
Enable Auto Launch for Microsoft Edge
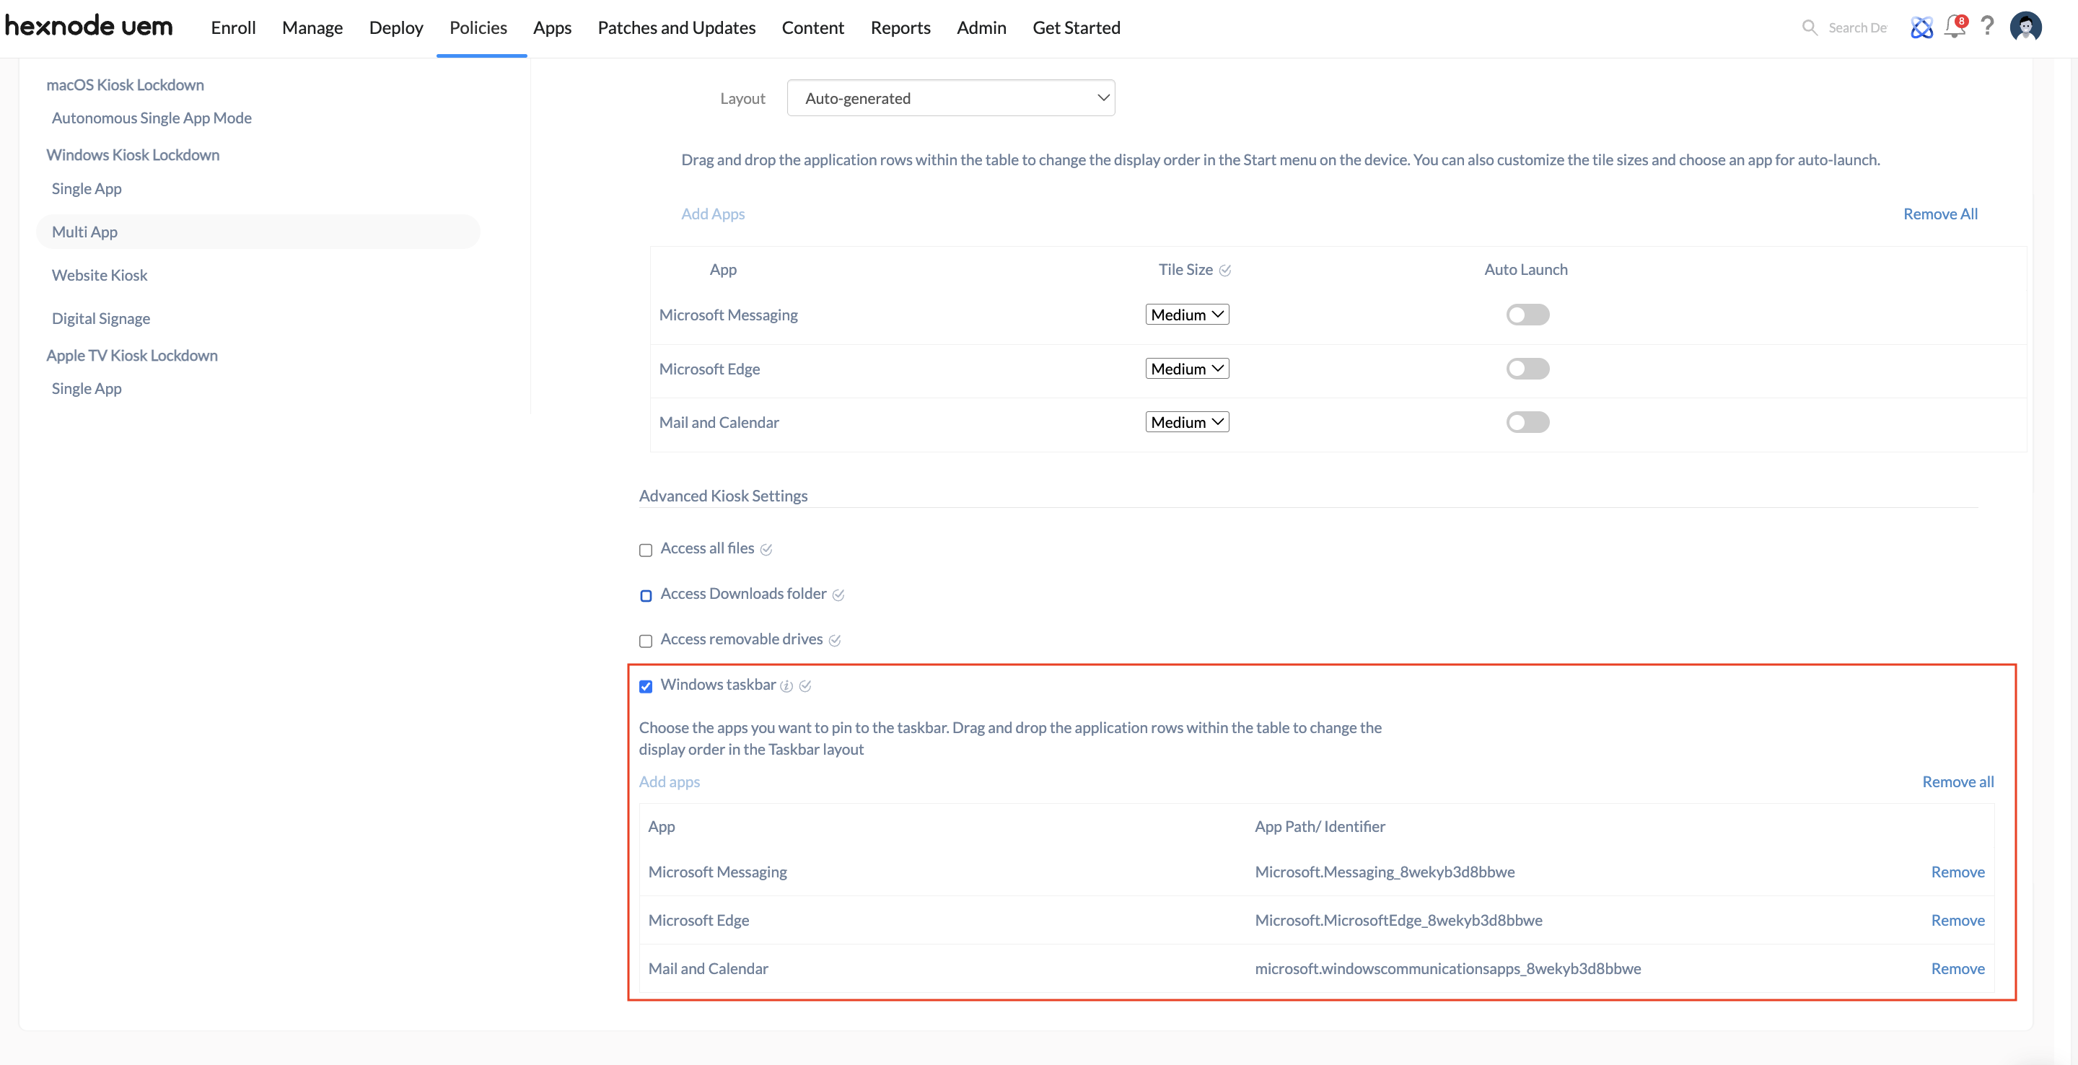(1528, 369)
